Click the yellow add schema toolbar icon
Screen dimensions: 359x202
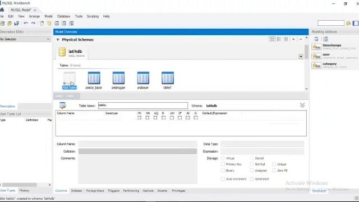coord(49,24)
